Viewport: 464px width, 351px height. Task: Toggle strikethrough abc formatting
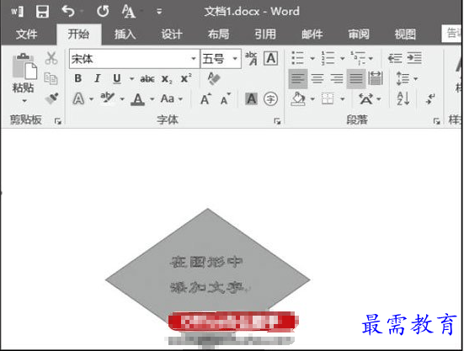(147, 78)
